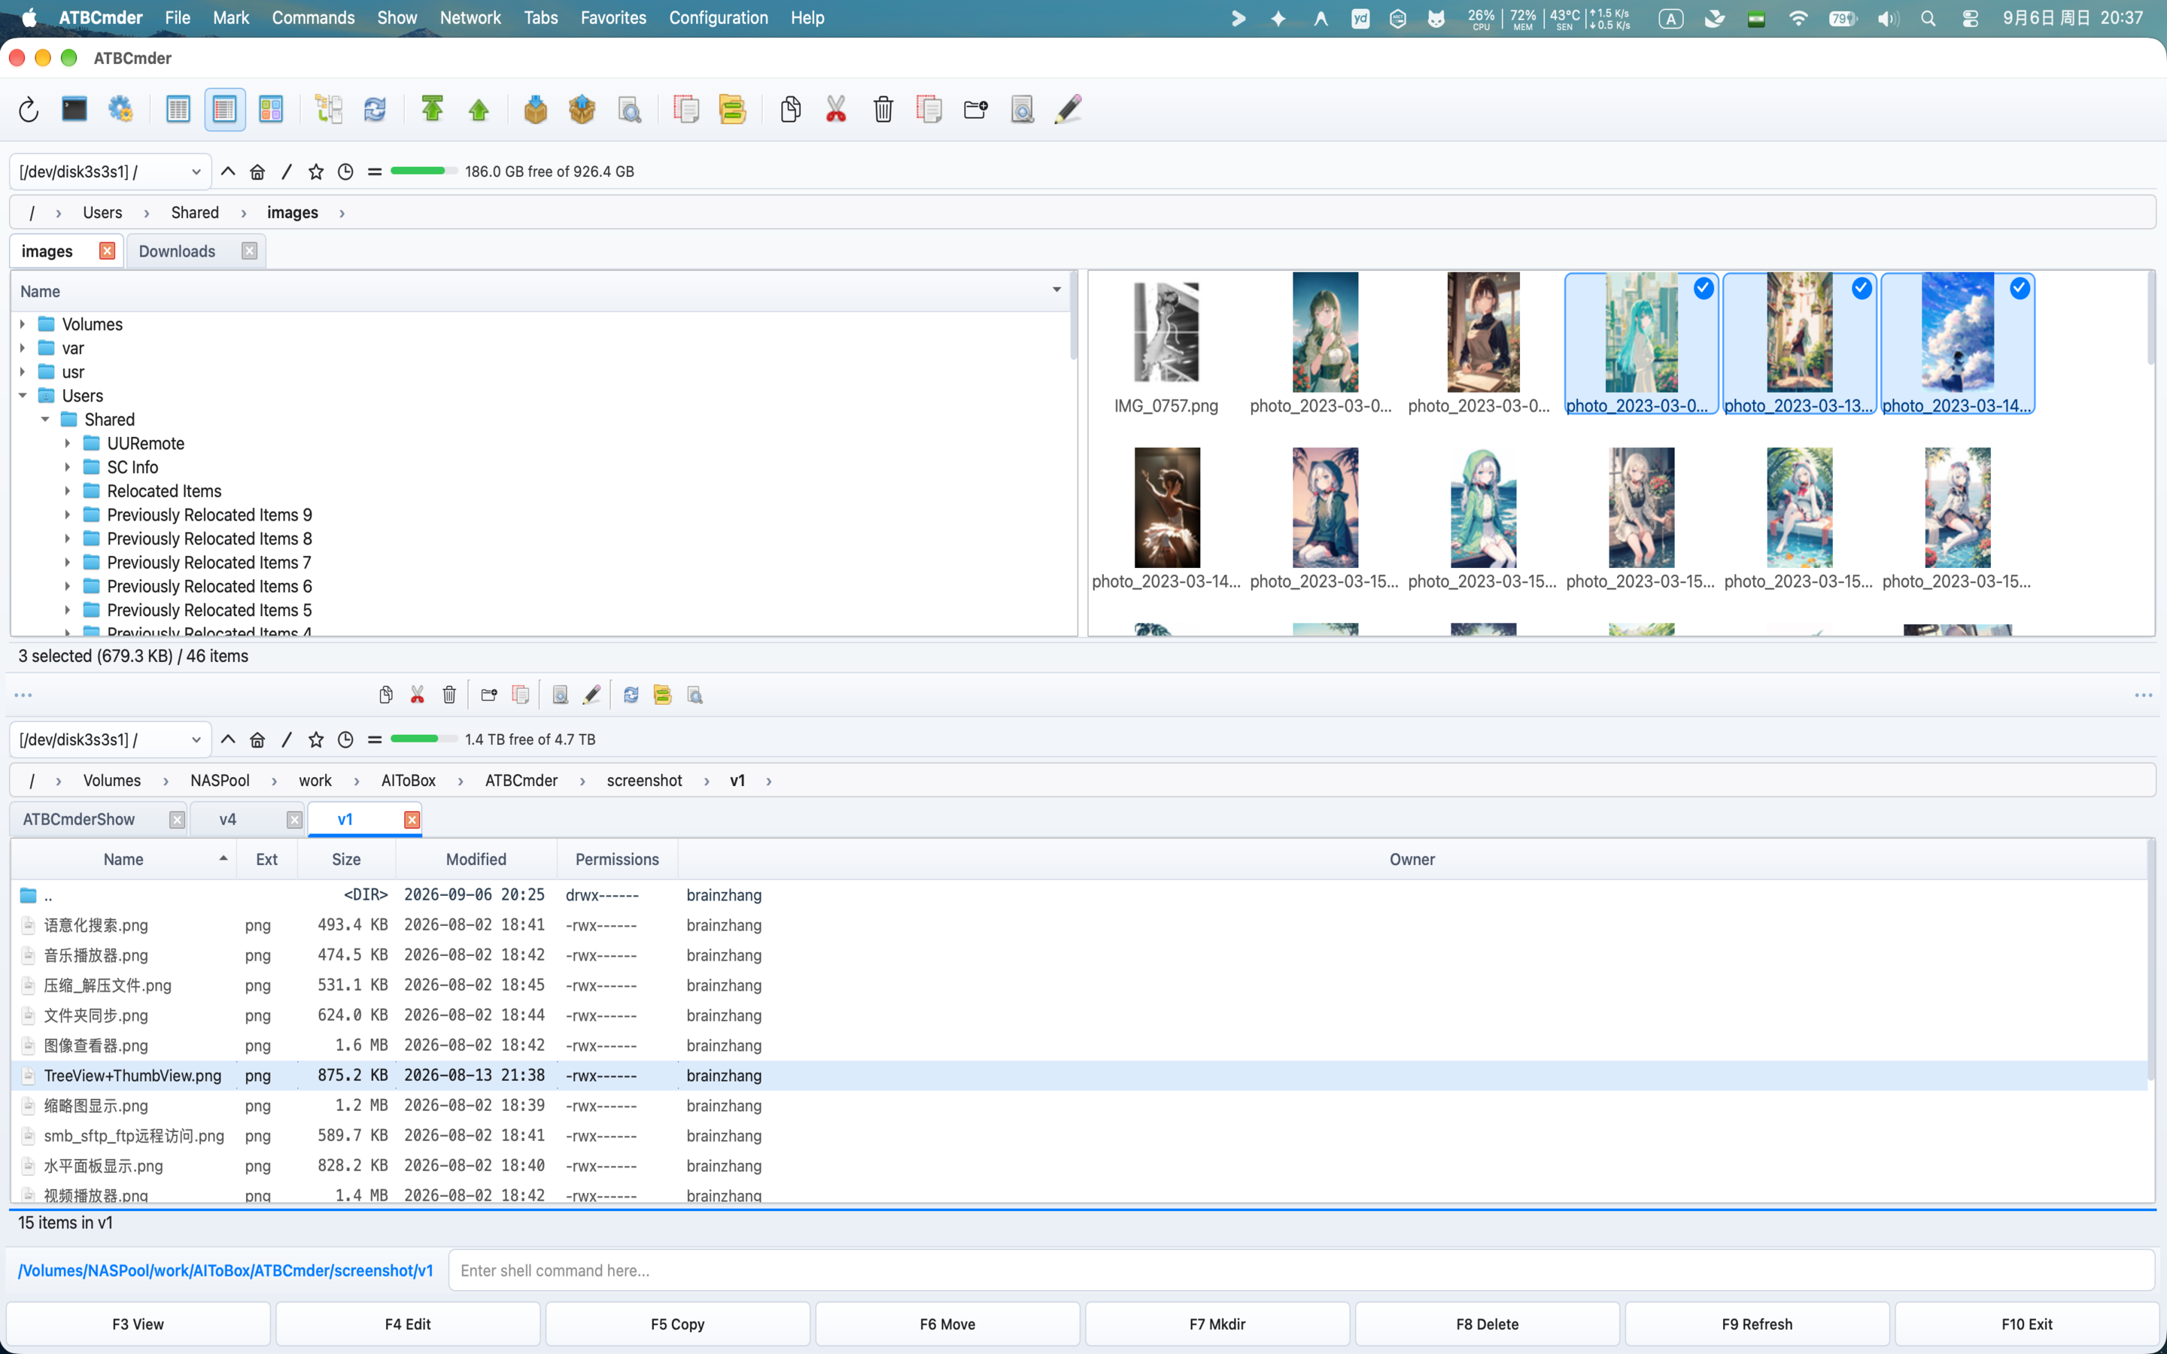Open the Commands menu
2167x1354 pixels.
314,18
